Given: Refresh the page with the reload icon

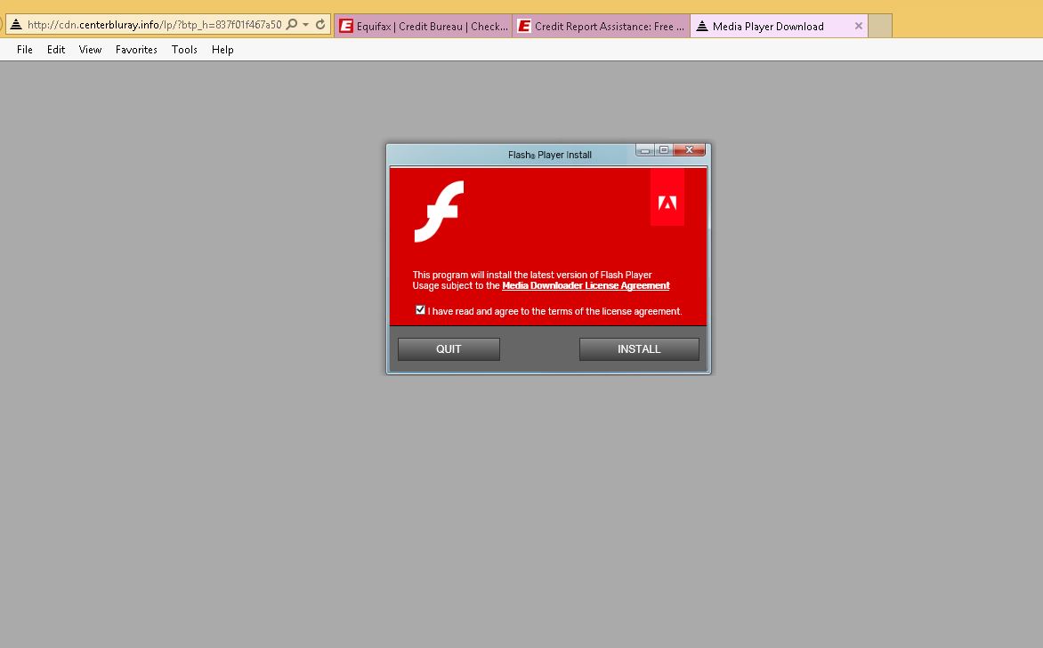Looking at the screenshot, I should pos(320,25).
